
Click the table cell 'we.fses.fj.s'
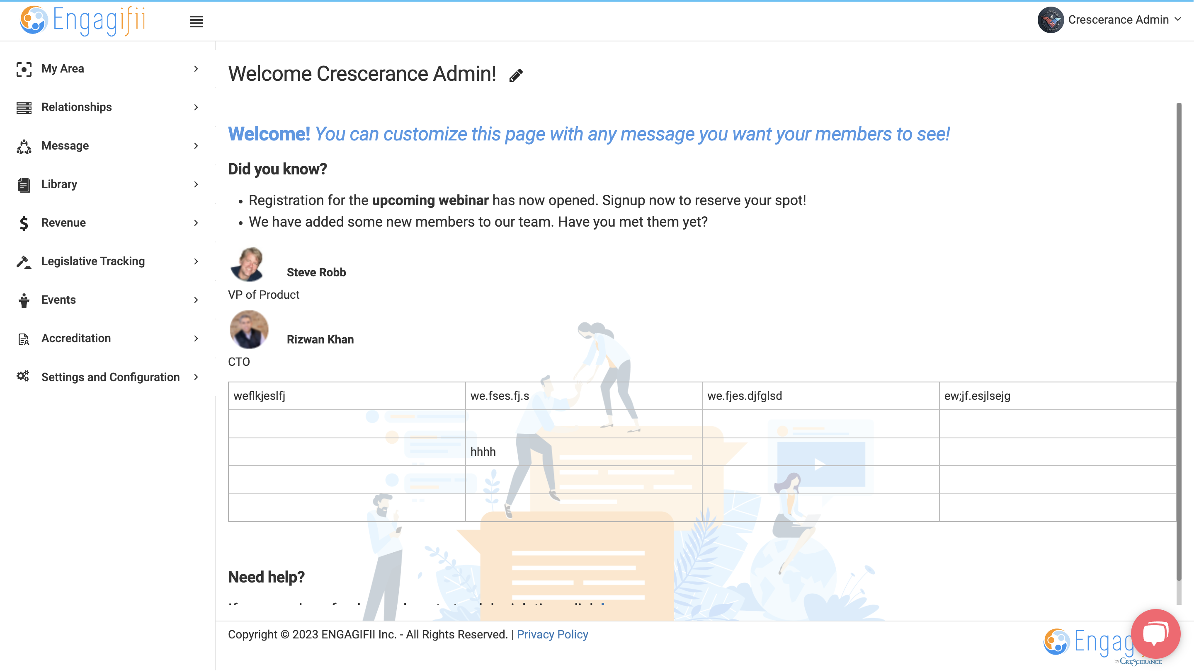point(584,396)
